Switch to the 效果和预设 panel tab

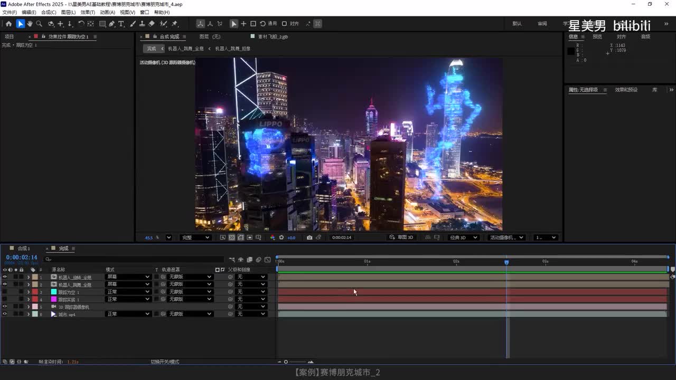(x=626, y=90)
